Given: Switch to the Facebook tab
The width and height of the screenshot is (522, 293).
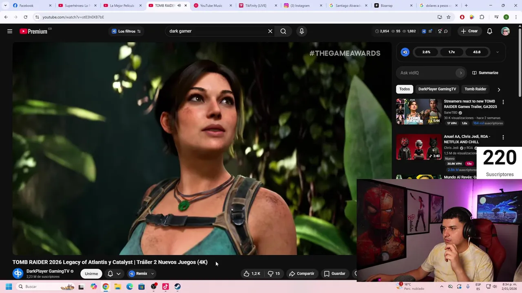Looking at the screenshot, I should (x=33, y=6).
